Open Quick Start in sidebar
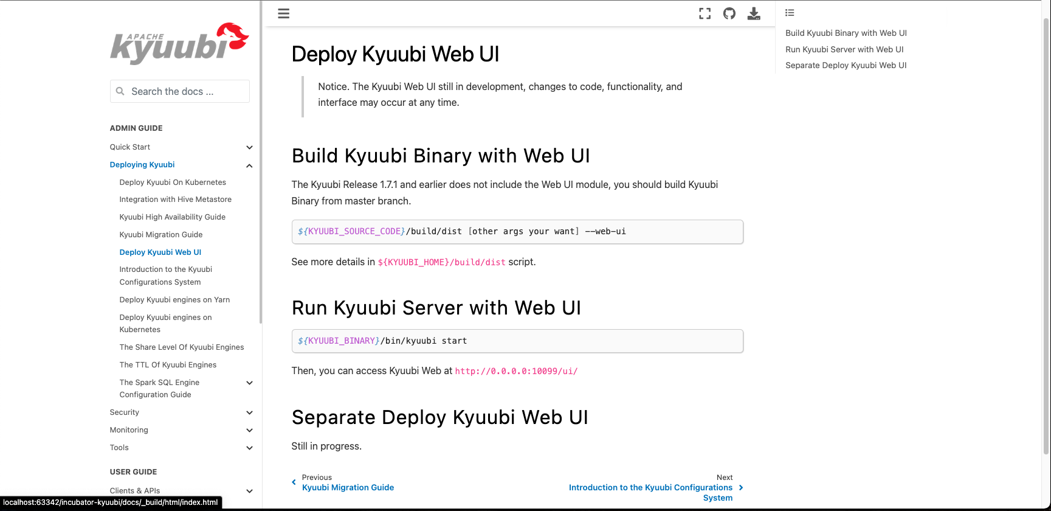 pyautogui.click(x=130, y=147)
